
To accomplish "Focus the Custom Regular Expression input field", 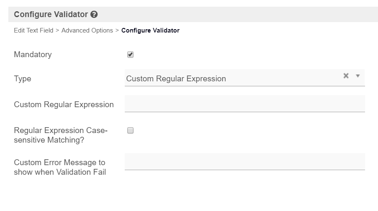I will pyautogui.click(x=244, y=103).
